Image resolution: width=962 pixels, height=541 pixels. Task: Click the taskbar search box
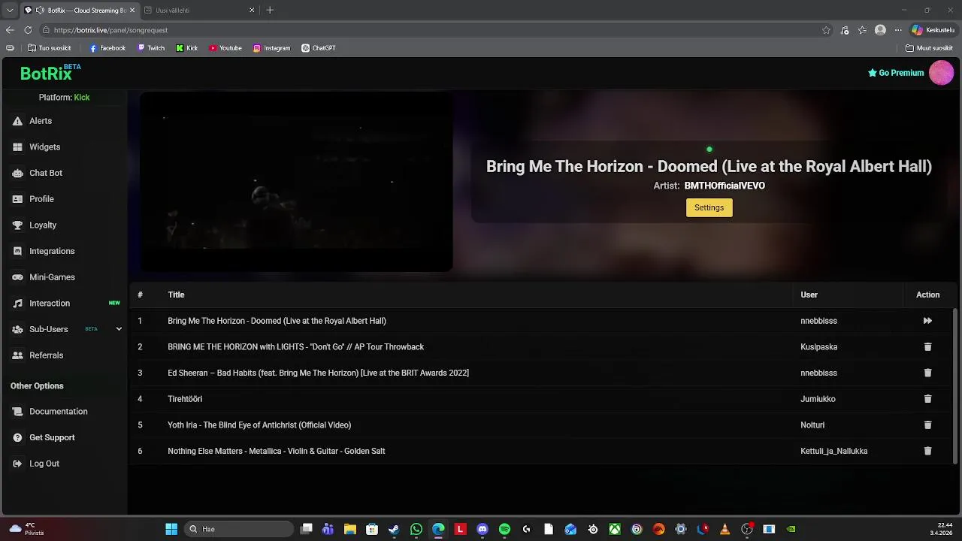(x=239, y=529)
